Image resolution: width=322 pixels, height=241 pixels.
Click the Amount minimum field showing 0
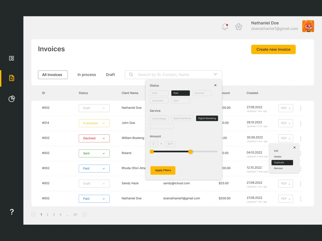pyautogui.click(x=154, y=144)
